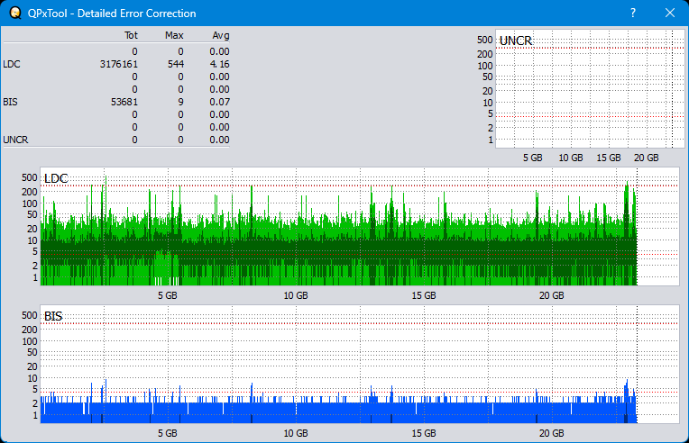689x443 pixels.
Task: Click the 5 GB label under LDC graph
Action: (168, 295)
